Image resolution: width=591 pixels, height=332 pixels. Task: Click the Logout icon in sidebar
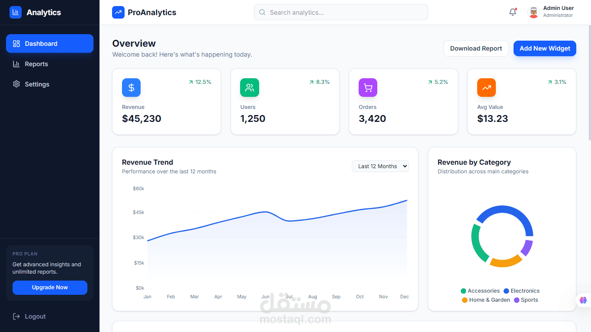tap(16, 316)
